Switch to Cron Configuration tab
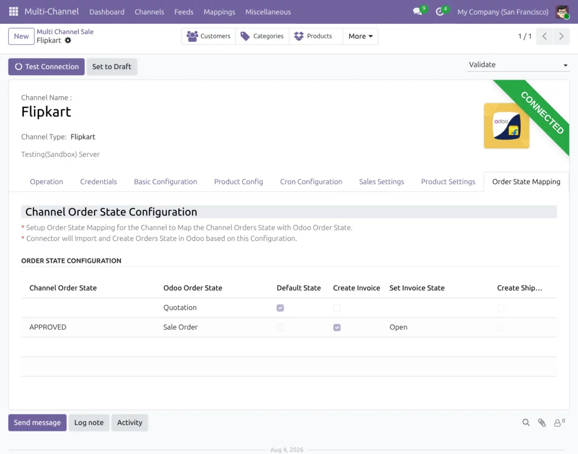Screen dimensions: 578x454 tap(311, 182)
